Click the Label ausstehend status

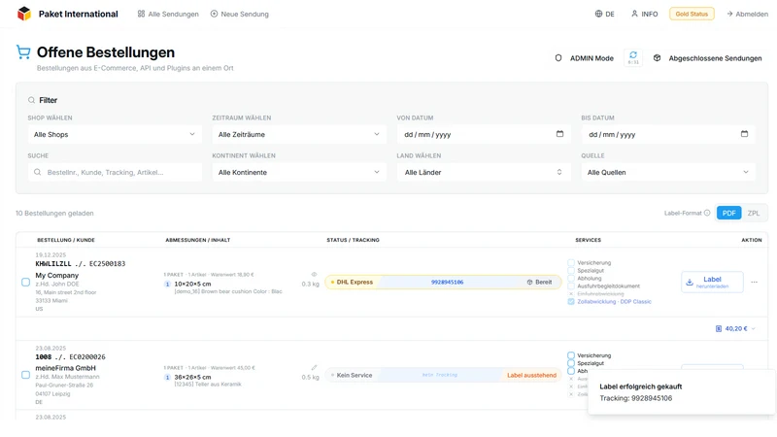(x=531, y=375)
